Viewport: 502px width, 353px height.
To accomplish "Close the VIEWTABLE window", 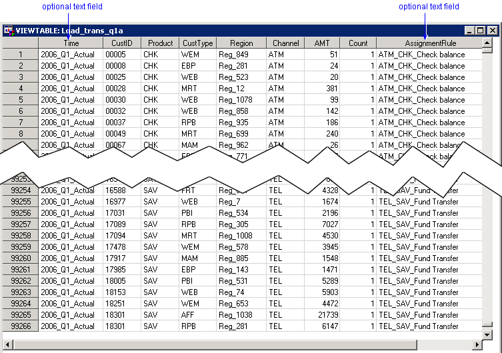I will click(x=492, y=31).
